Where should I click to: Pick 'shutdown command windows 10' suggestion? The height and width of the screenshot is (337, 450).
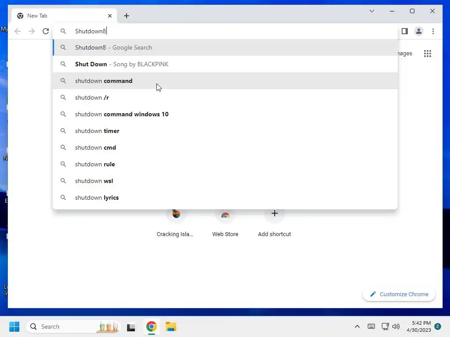[225, 114]
